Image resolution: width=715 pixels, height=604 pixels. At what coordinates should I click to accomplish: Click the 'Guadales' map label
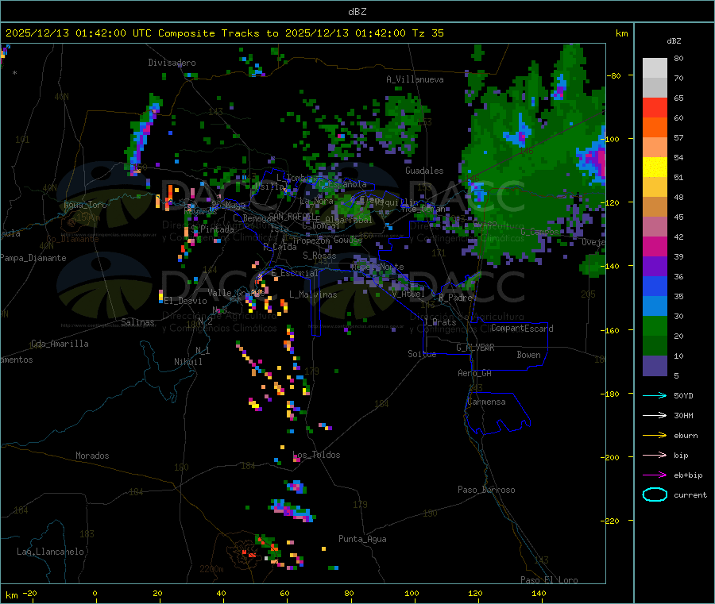424,171
